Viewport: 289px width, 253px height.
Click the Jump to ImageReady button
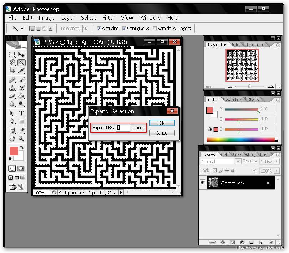click(x=16, y=187)
